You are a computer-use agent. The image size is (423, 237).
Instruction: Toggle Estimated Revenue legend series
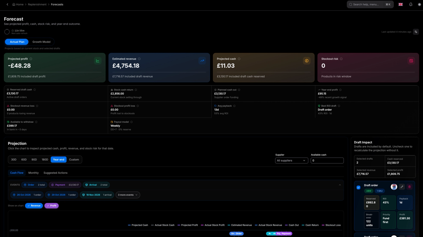point(240,225)
